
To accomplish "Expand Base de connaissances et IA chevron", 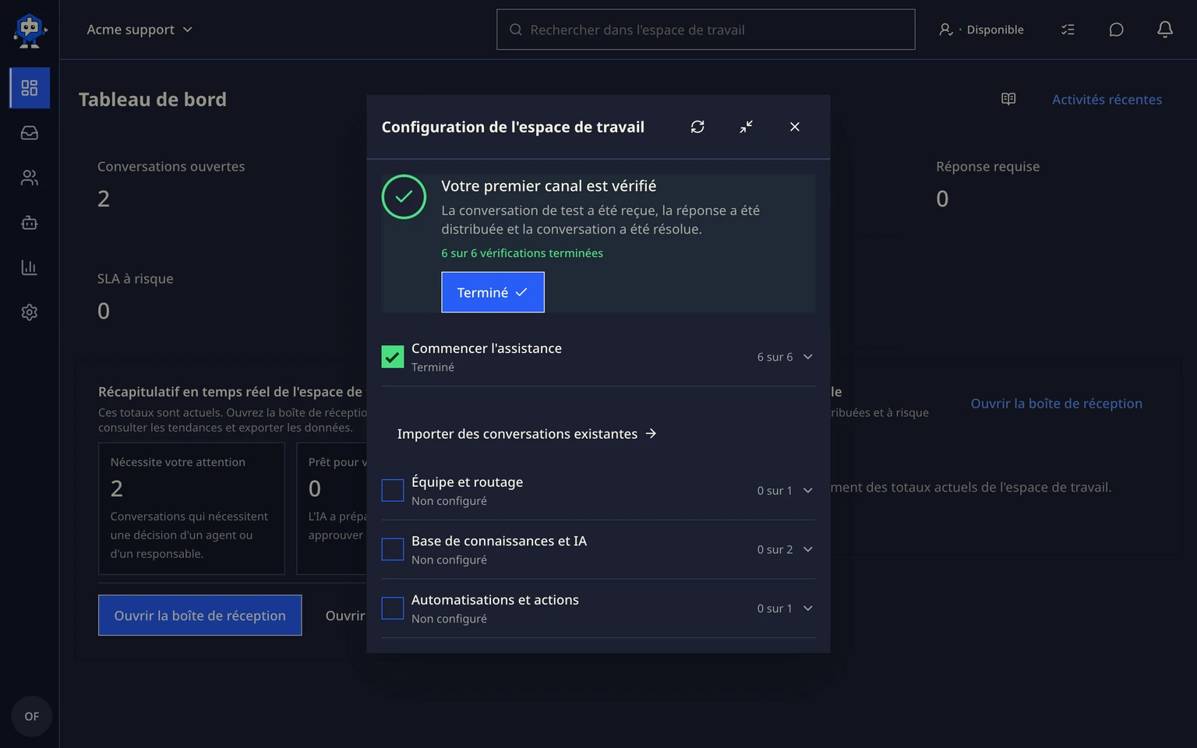I will pos(808,549).
